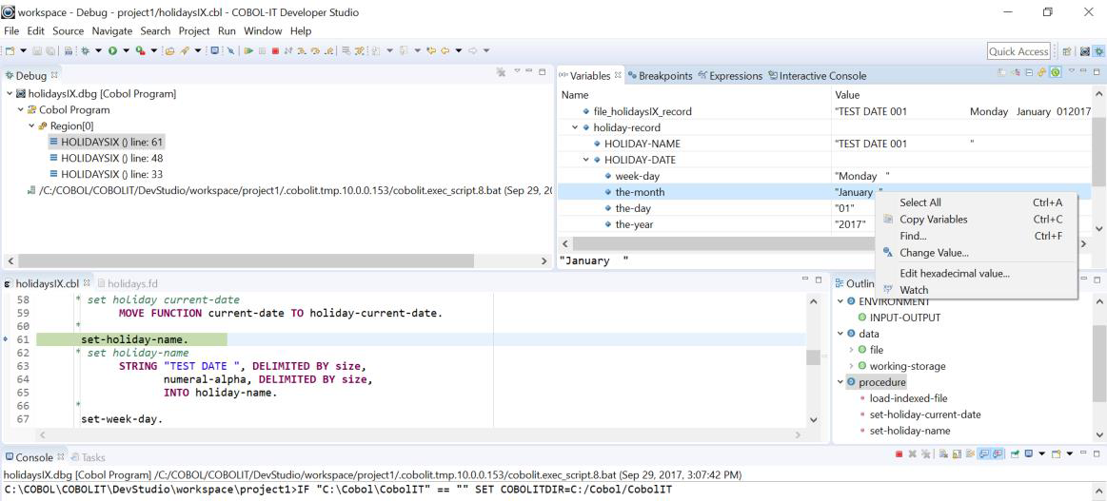Click the Step Return debug icon
Screen dimensions: 1107x501
tap(329, 50)
